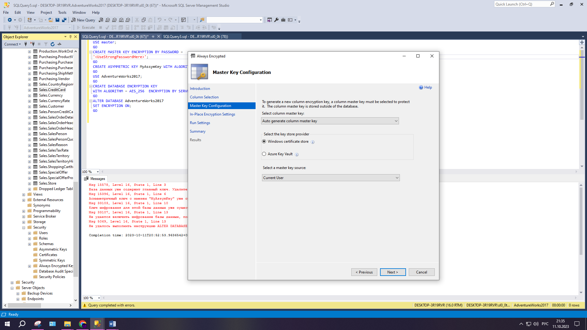Image resolution: width=587 pixels, height=330 pixels.
Task: Show info icon for Azure Key Vault
Action: tap(297, 154)
